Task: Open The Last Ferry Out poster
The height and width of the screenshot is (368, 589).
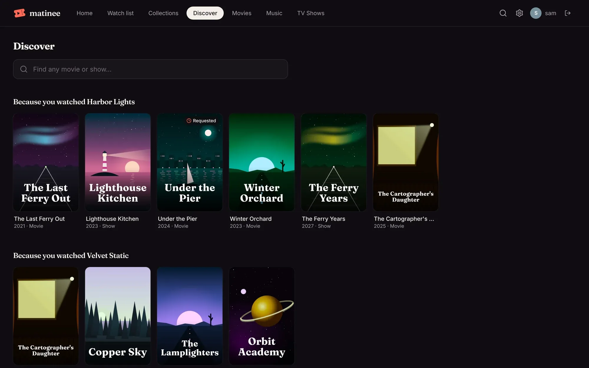Action: [46, 162]
